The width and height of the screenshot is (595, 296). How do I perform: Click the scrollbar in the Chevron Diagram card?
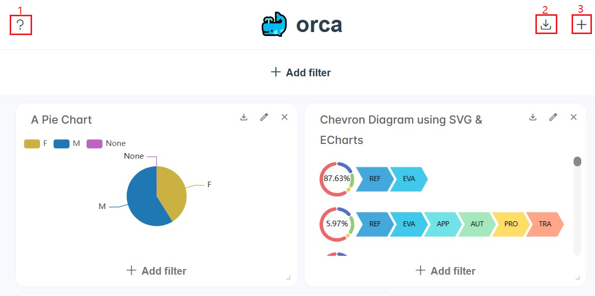click(x=577, y=161)
